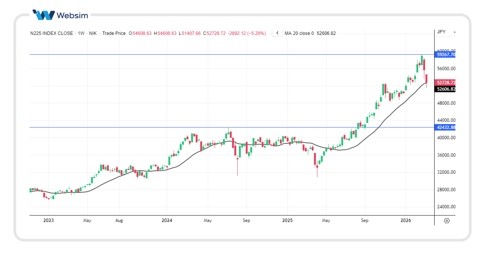Click the Websim logo
Viewport: 485px width, 255px height.
[60, 15]
